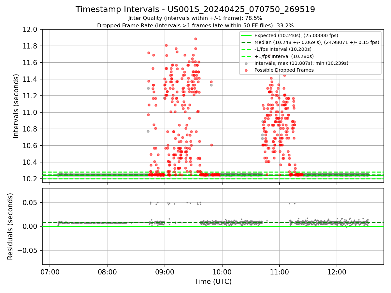Click legend entry 'Possible Dropped Frames'
Screen dimensions: 391x293
[284, 70]
